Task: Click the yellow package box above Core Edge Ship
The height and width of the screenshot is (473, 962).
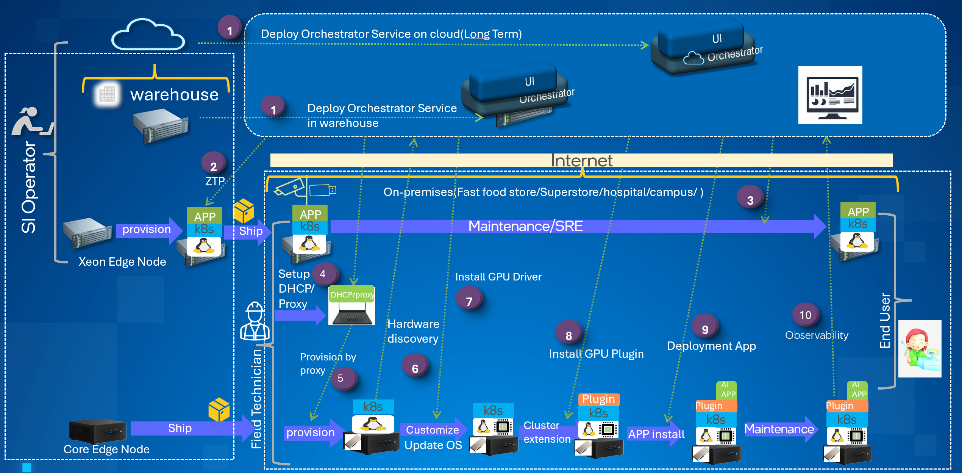Action: (219, 409)
